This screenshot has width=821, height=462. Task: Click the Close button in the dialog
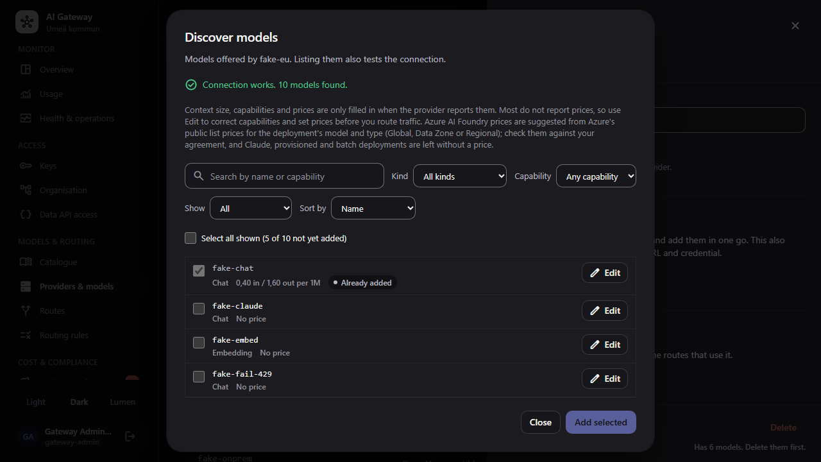pyautogui.click(x=541, y=422)
